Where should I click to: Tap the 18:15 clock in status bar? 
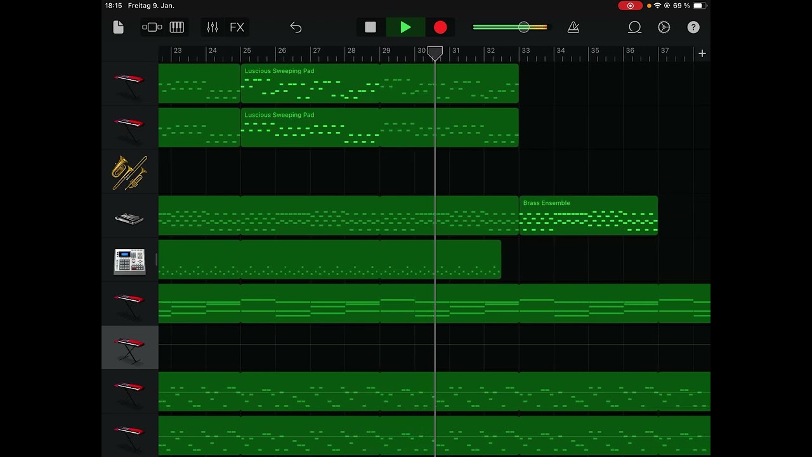(114, 6)
